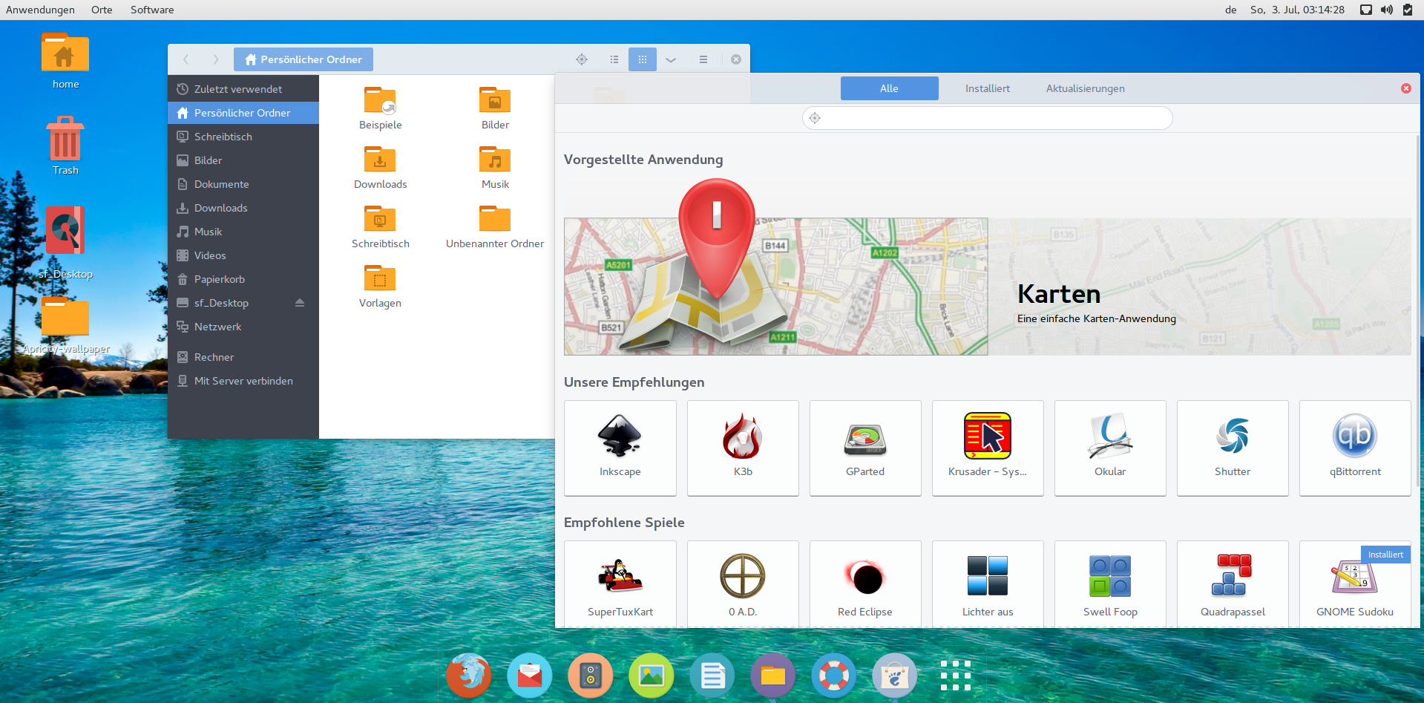Open the Orte menu in top bar
This screenshot has width=1424, height=703.
tap(102, 10)
